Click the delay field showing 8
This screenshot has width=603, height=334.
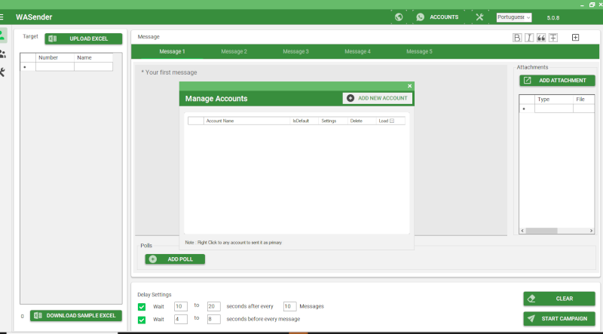[x=214, y=319]
